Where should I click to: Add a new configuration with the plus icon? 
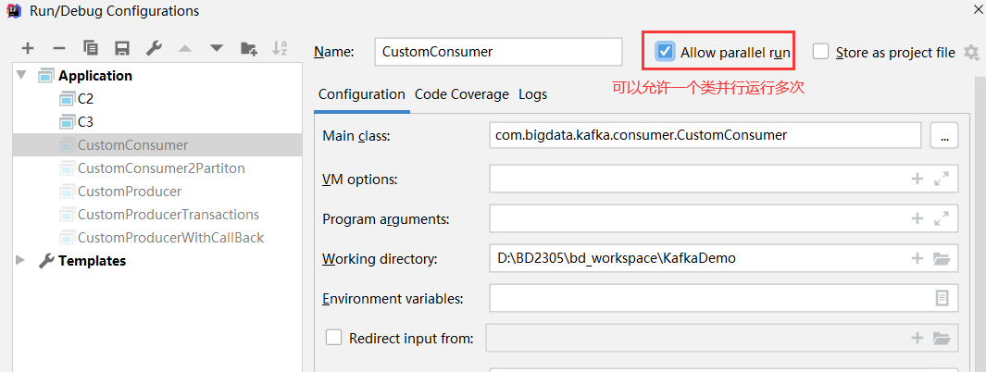(x=28, y=48)
